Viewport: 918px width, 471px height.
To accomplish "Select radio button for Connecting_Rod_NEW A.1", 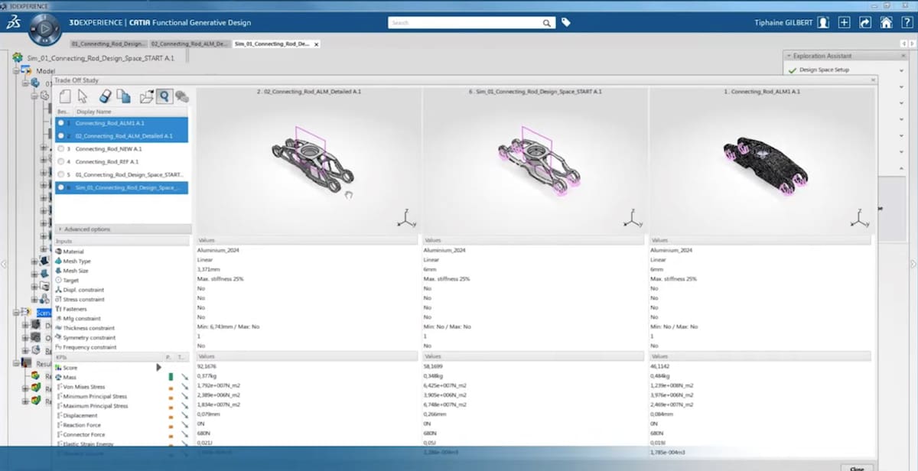I will pos(61,149).
